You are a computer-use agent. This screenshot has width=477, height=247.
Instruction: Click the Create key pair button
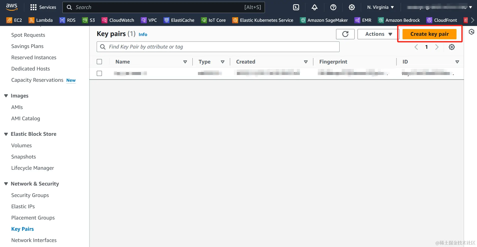click(x=430, y=34)
